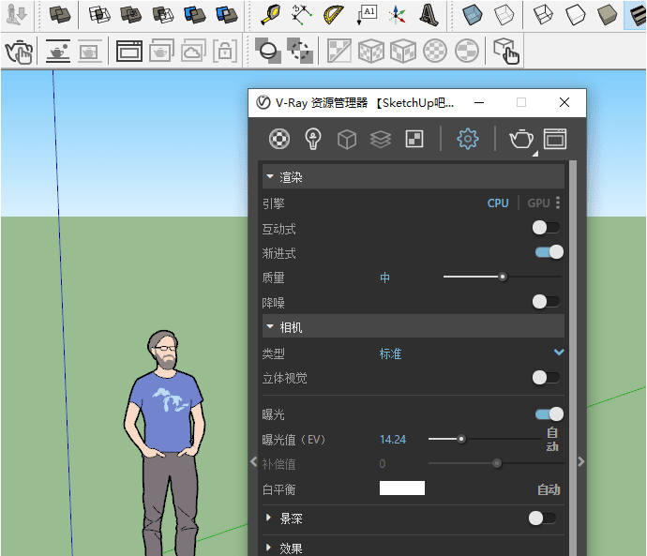Toggle 互动式 interactive switch

[x=546, y=228]
